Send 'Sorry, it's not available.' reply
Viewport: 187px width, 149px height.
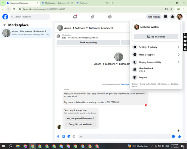(80, 124)
